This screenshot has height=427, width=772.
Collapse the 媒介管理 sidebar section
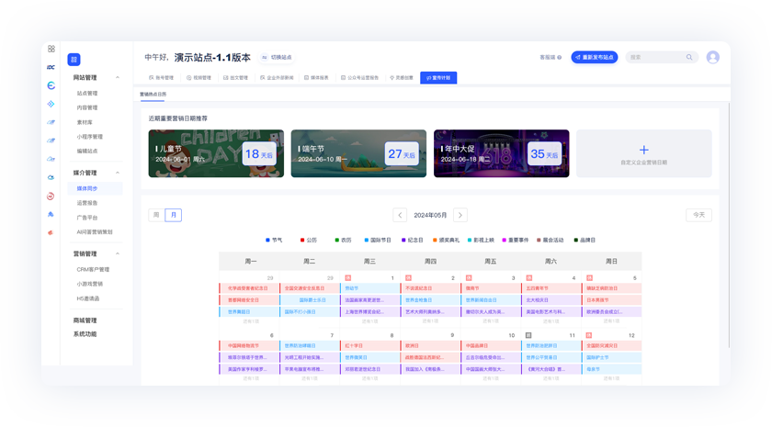[x=118, y=173]
